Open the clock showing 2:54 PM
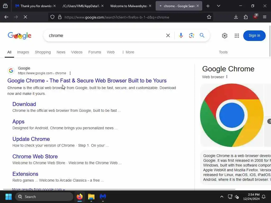Screen dimensions: 271x203 click(251, 197)
